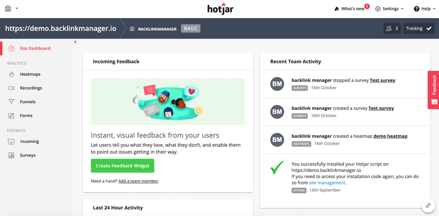Viewport: 439px width, 216px height.
Task: Open site URL demo.backlinkmanager.io
Action: coord(61,29)
